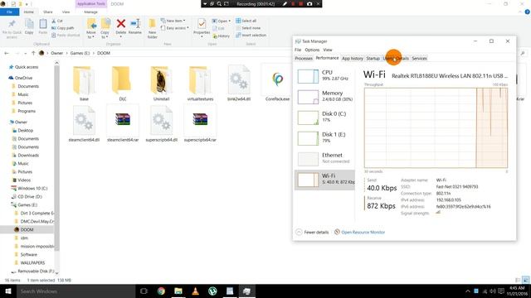Open the Manage tab under Application Tools
Image resolution: width=531 pixels, height=298 pixels.
coord(90,12)
